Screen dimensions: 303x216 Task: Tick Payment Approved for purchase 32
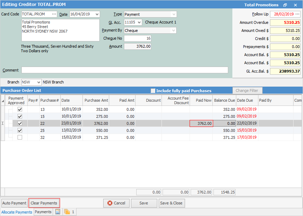point(20,137)
